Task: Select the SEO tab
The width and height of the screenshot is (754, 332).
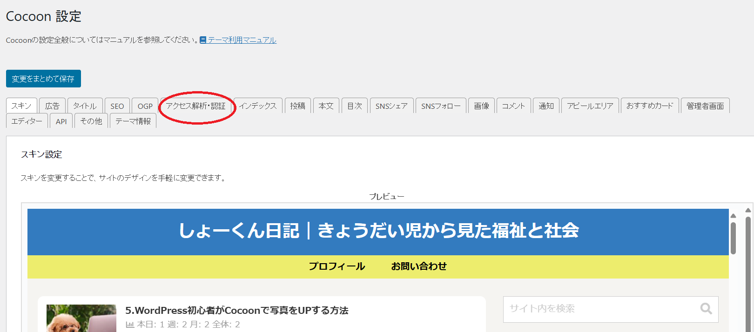Action: [117, 106]
